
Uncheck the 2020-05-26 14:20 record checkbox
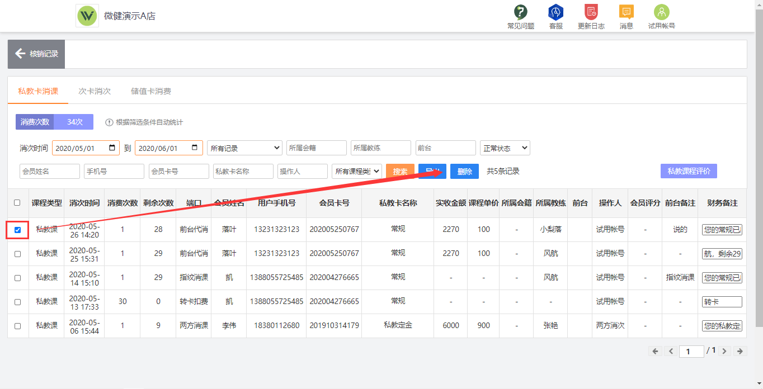tap(17, 230)
